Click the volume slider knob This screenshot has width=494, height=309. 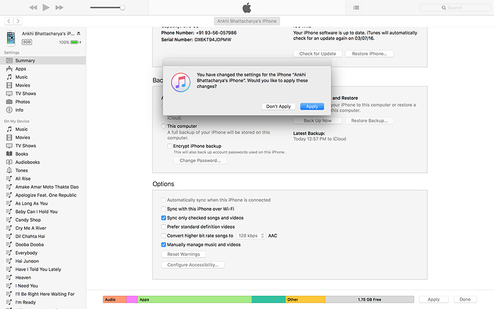(122, 8)
